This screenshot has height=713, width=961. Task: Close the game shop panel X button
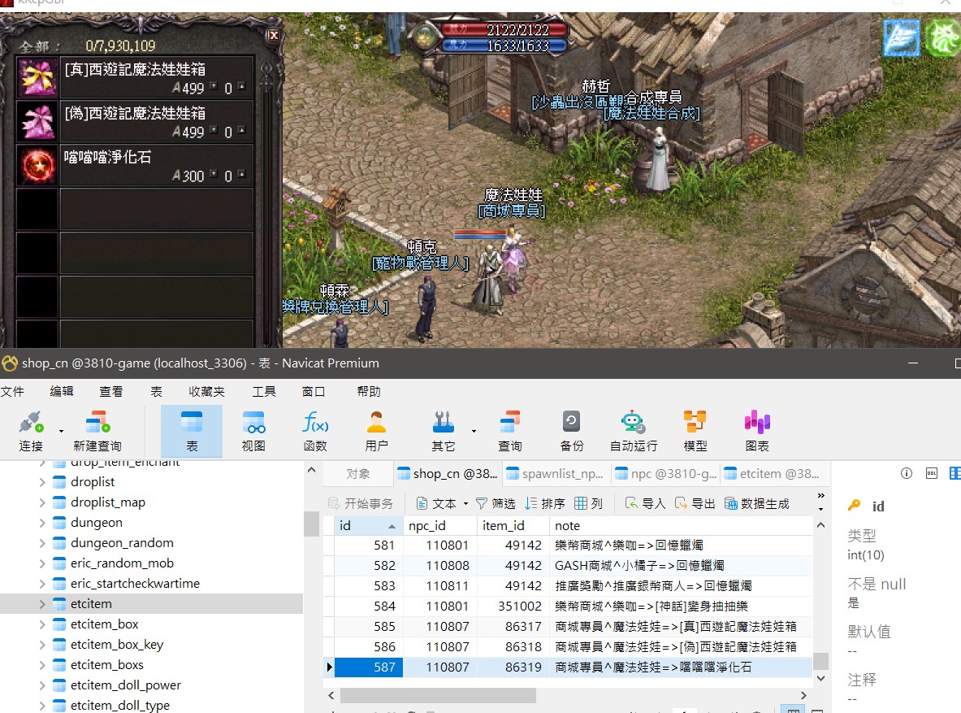(x=274, y=36)
